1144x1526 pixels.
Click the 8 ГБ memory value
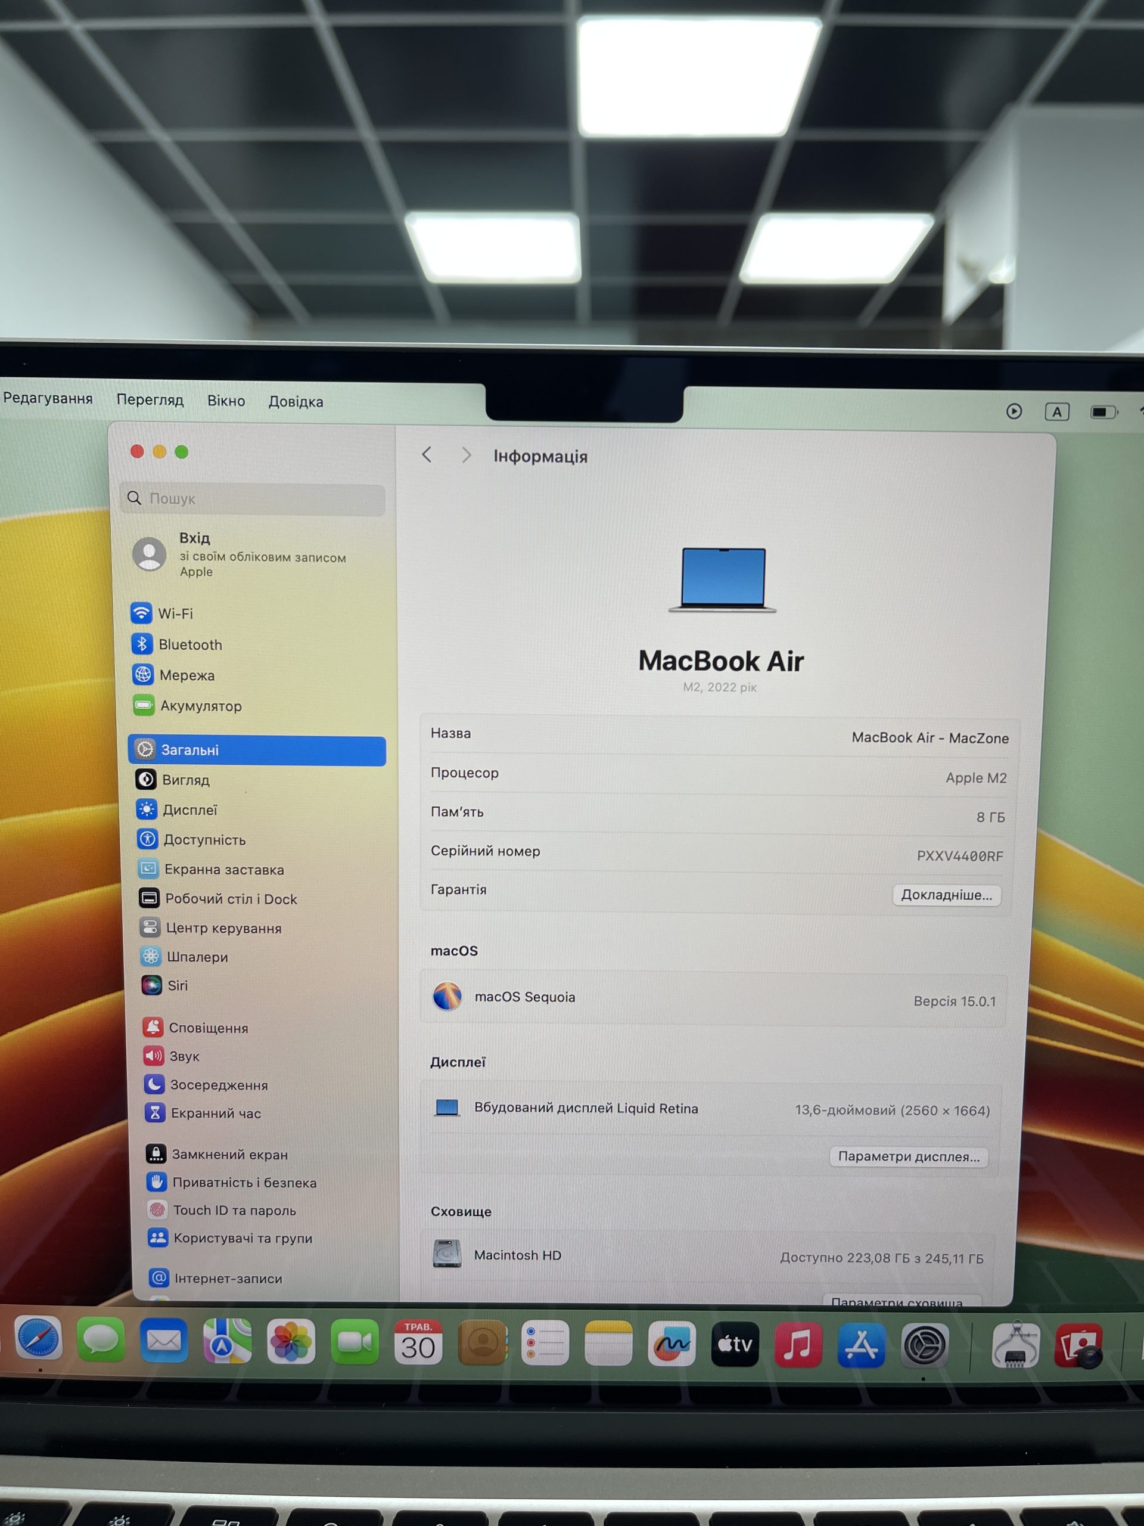point(990,817)
